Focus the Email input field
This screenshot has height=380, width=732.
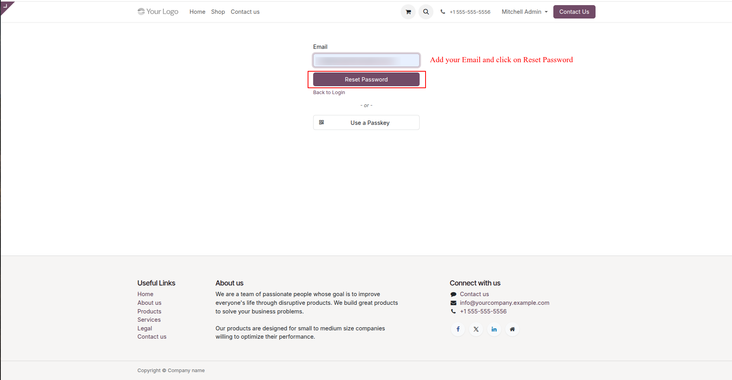coord(366,60)
